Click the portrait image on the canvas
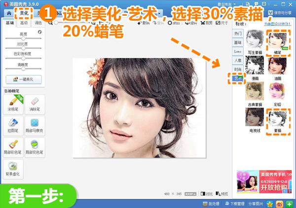296x208 pixels. click(139, 108)
